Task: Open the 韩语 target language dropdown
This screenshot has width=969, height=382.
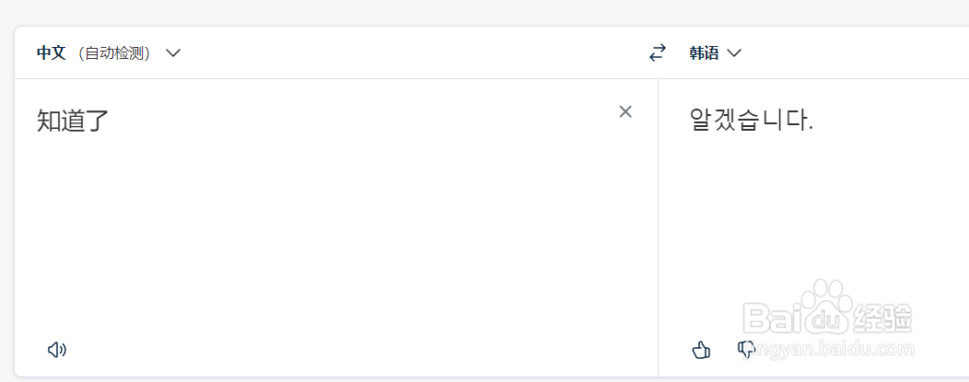Action: coord(705,53)
